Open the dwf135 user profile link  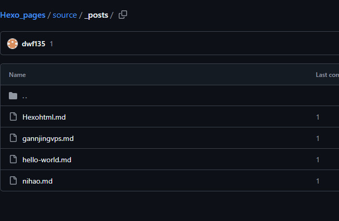click(33, 44)
